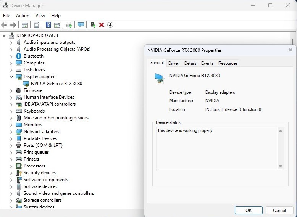Click the 'Display adapters' value beside Device type
The image size is (297, 217).
point(220,92)
